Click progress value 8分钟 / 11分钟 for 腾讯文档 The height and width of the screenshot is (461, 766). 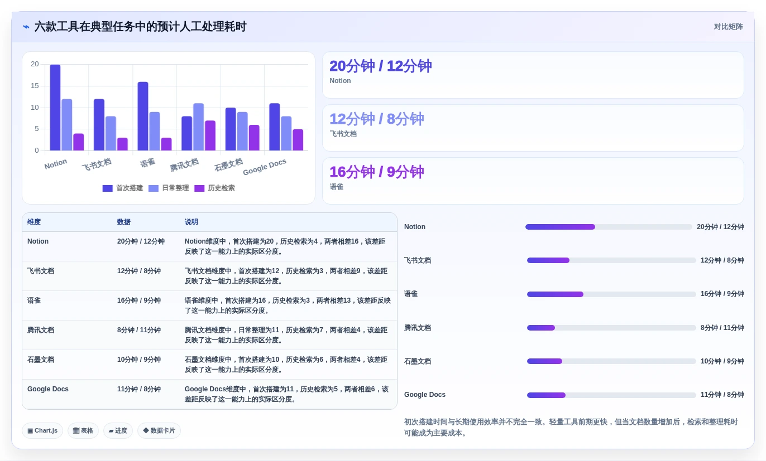pyautogui.click(x=722, y=328)
